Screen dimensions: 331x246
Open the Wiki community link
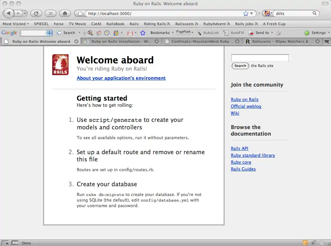tap(235, 113)
